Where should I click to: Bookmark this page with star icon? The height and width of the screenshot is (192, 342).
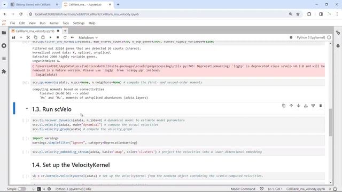(298, 14)
